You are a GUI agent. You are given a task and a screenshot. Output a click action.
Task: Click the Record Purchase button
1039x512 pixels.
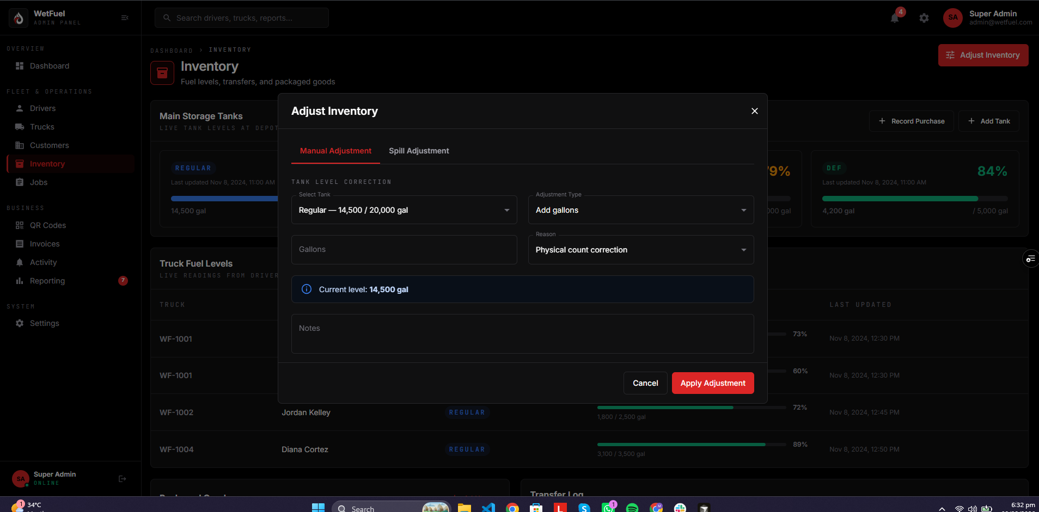[x=912, y=121]
